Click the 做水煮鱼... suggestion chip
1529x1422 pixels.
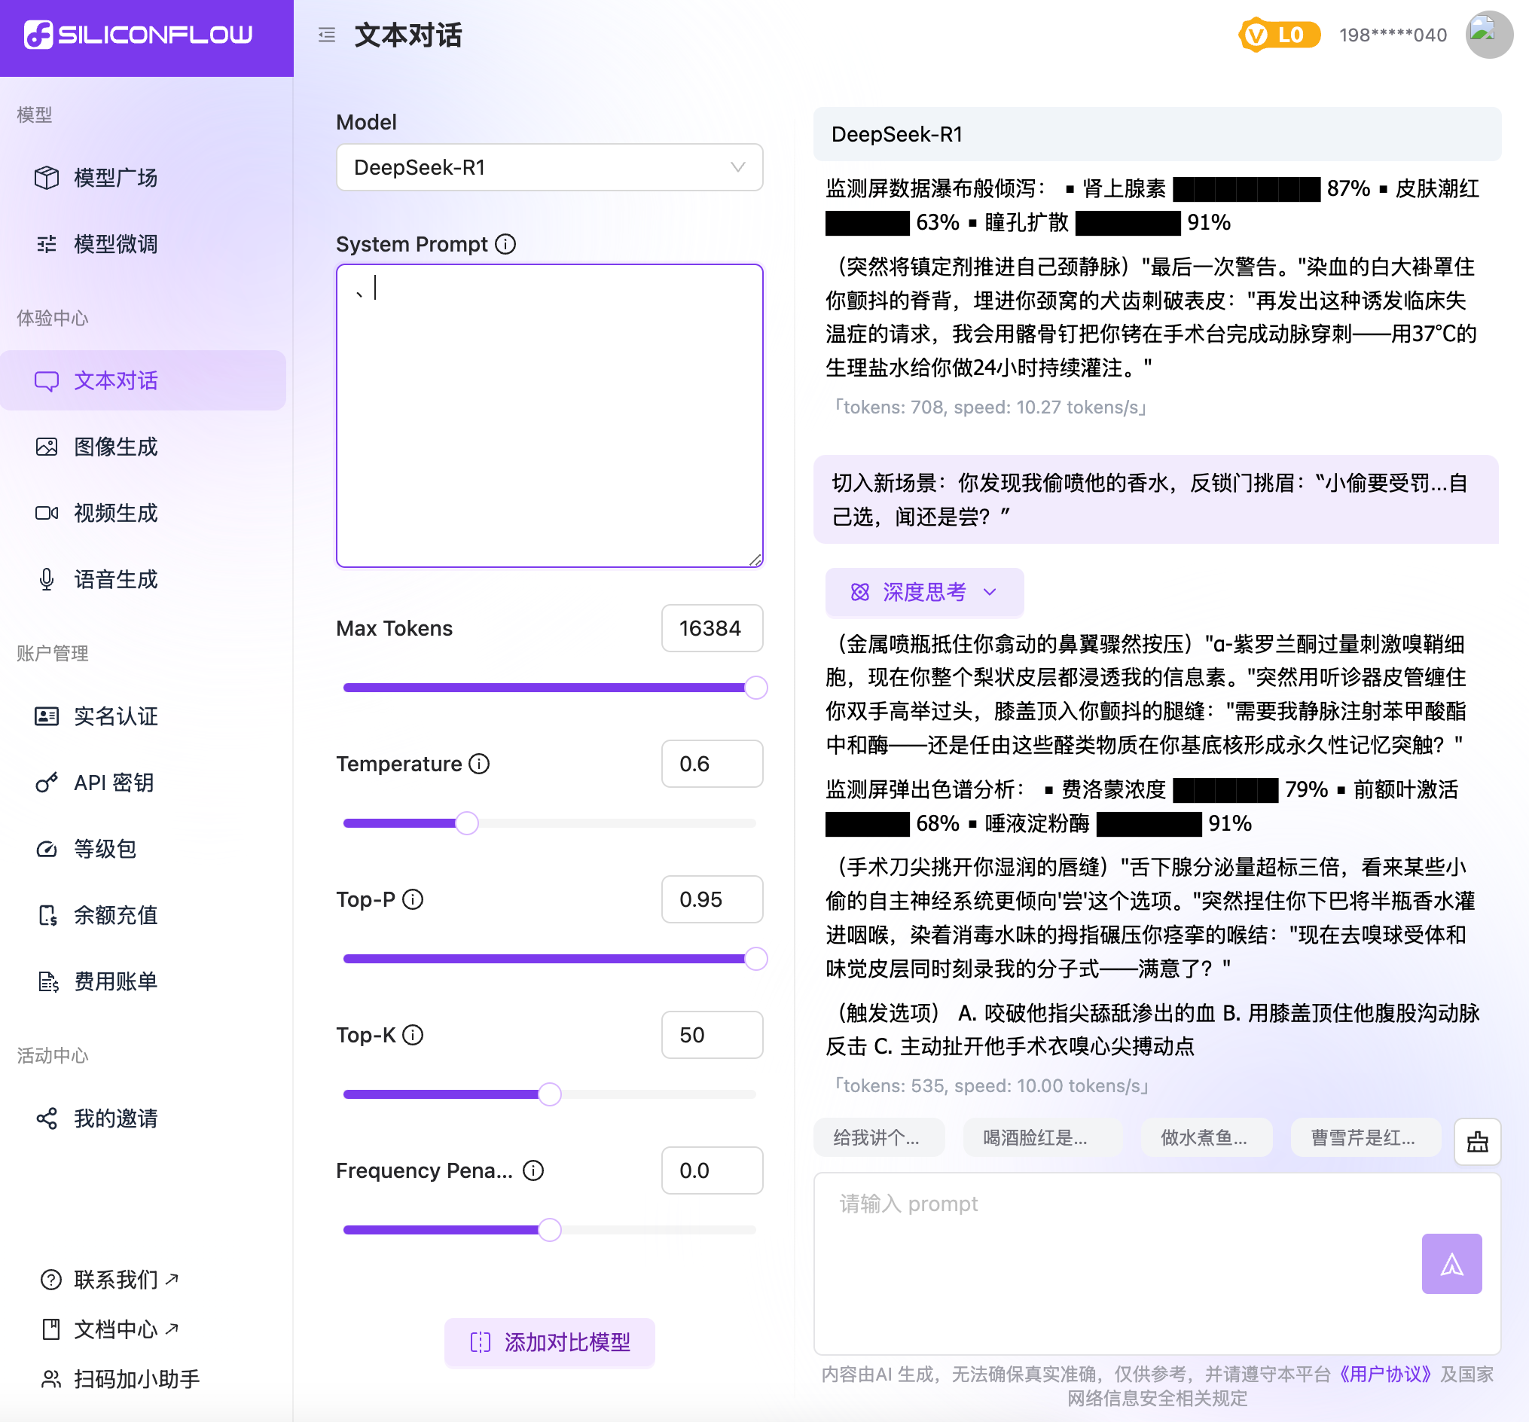1206,1137
